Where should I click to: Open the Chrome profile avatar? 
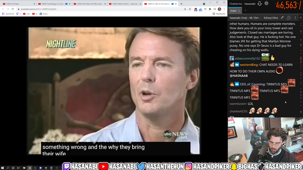220,9
